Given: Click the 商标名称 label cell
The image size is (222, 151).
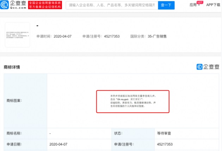Looking at the screenshot, I should (14, 133).
